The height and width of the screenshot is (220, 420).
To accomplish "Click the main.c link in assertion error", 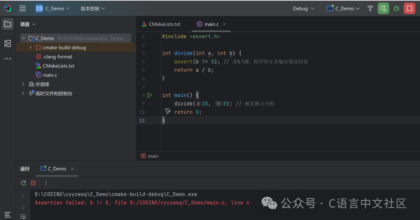I will pyautogui.click(x=177, y=203).
